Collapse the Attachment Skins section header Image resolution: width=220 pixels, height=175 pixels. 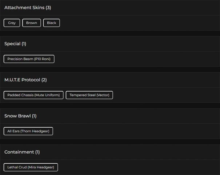(24, 8)
